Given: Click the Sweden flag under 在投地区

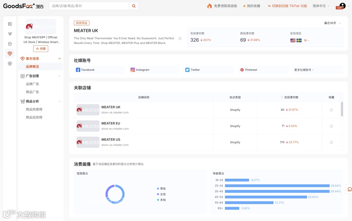Looking at the screenshot, I should 299,40.
